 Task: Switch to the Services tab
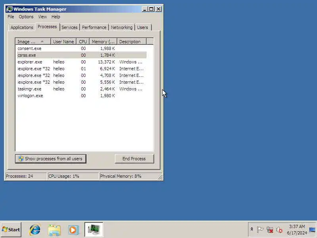(70, 27)
